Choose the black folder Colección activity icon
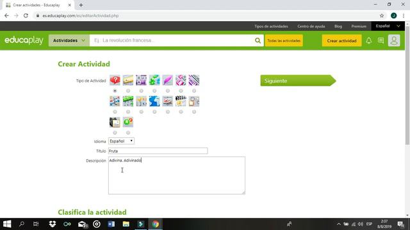 point(115,122)
